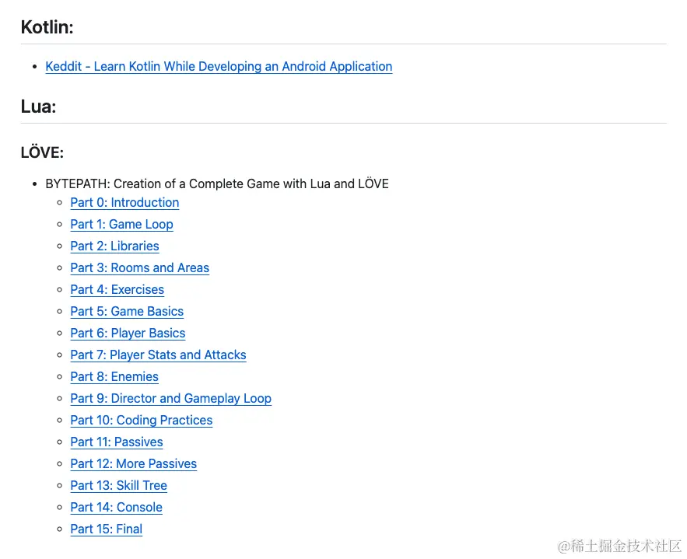Open Part 10: Coding Practices link

[x=141, y=421]
